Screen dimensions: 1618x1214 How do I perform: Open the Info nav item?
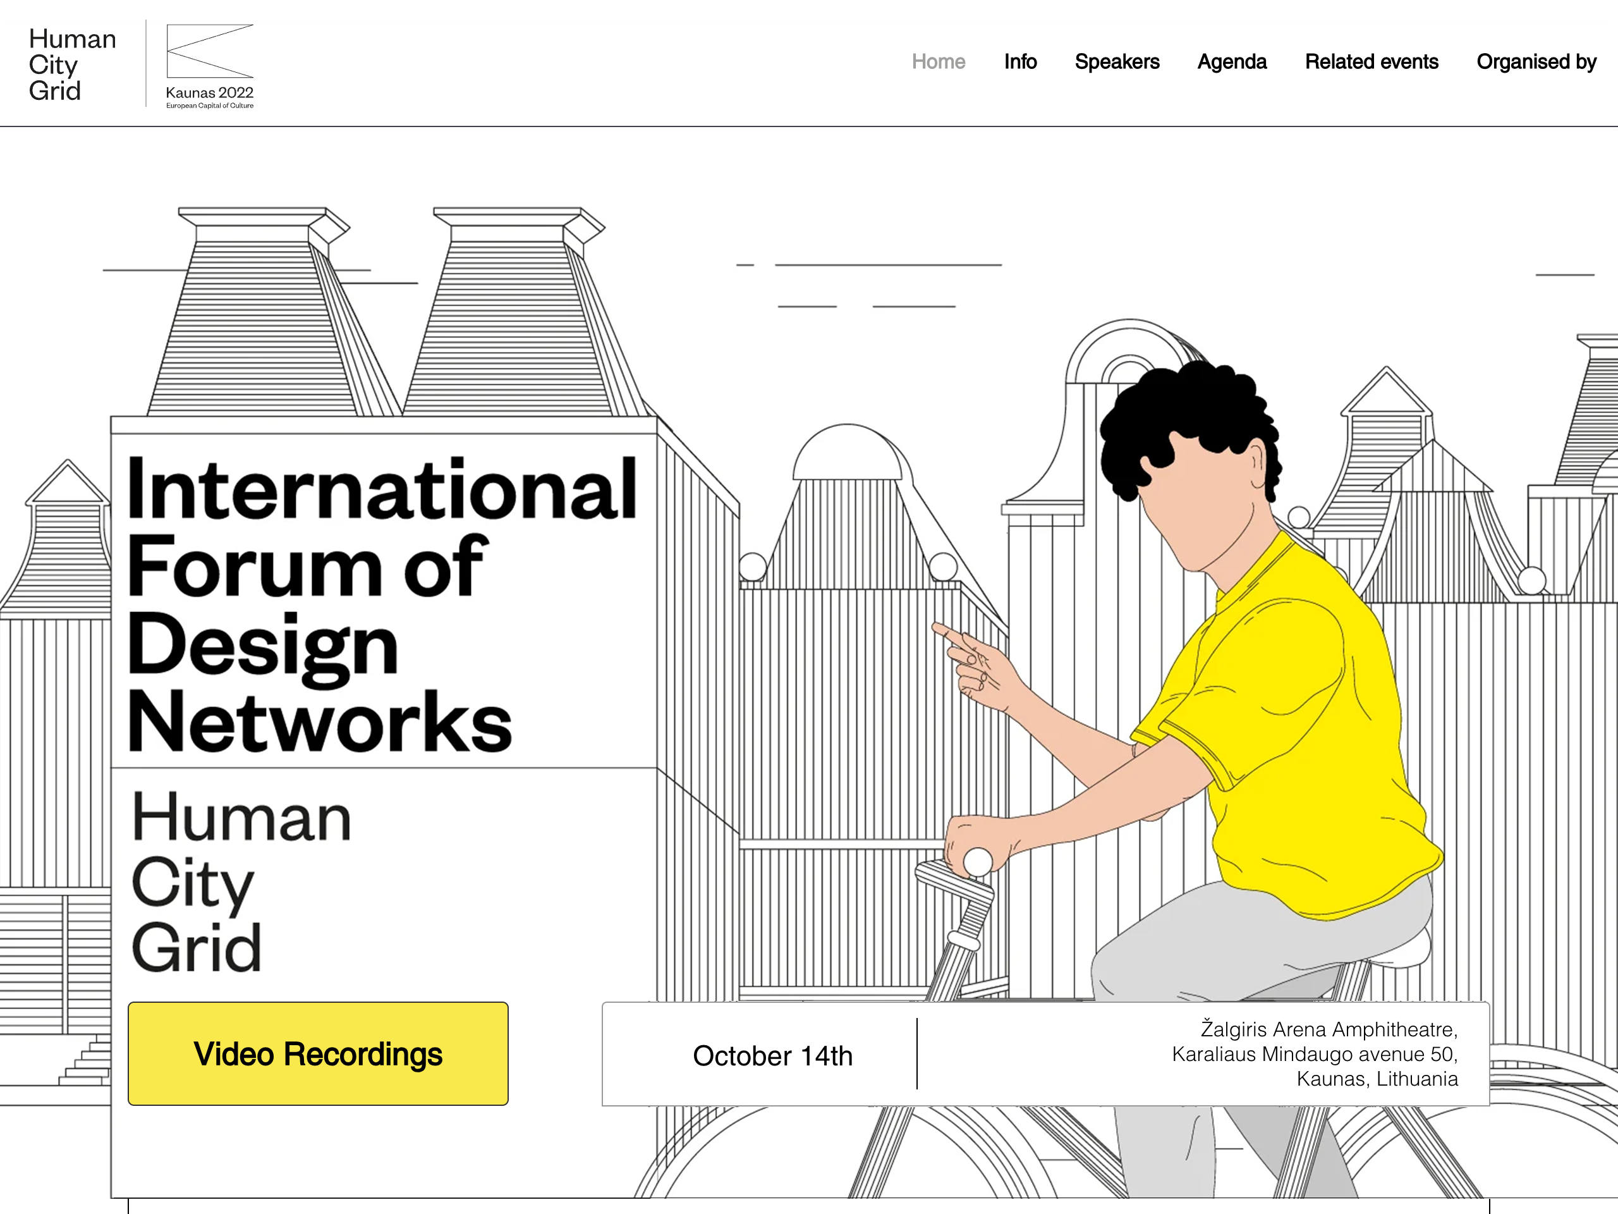(x=1020, y=61)
